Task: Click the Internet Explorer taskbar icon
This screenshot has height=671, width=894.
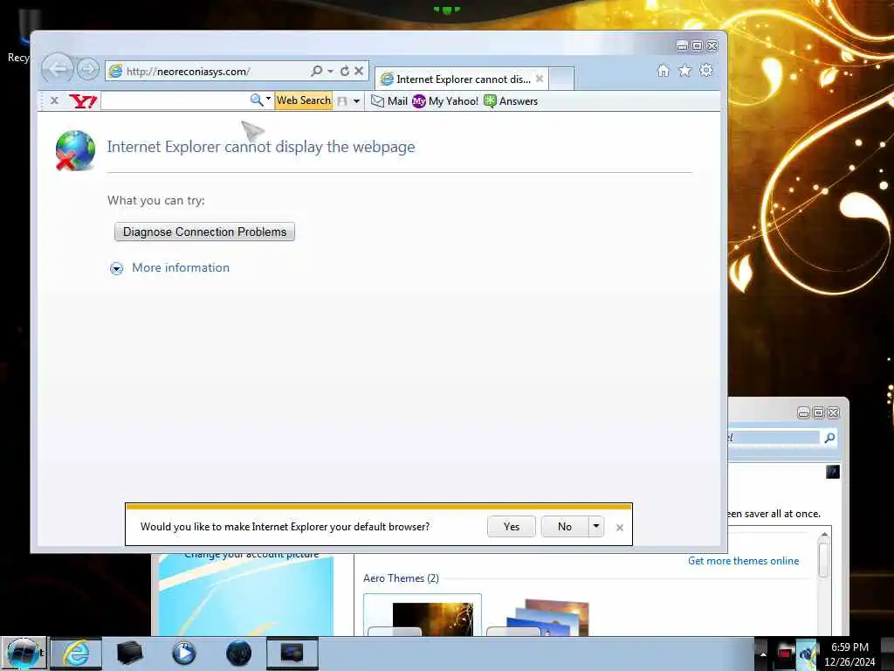Action: 76,654
